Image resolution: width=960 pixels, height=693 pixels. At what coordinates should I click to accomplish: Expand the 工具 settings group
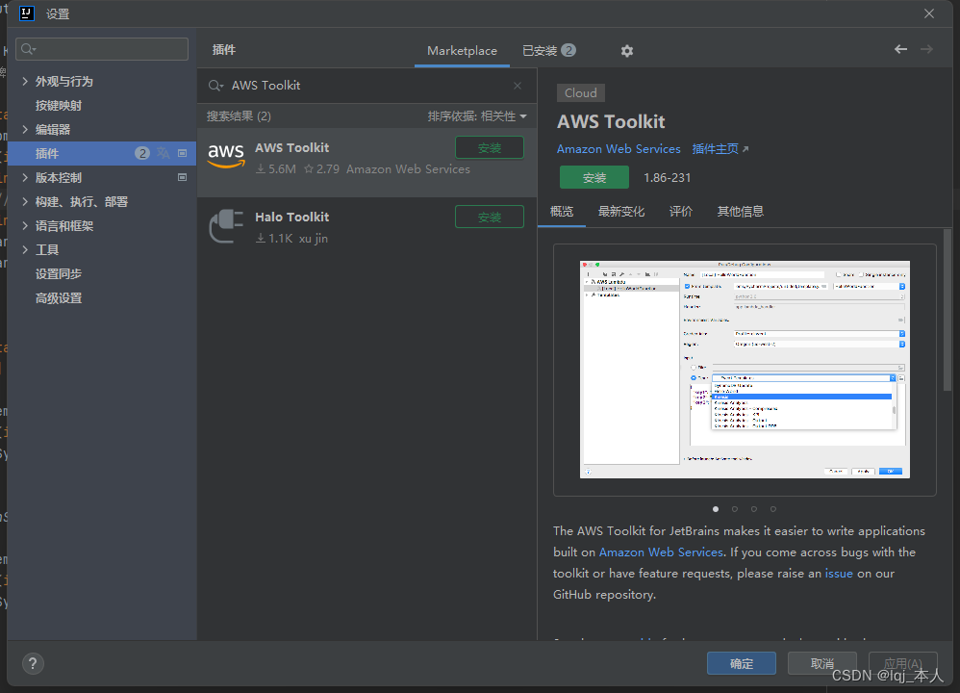click(25, 249)
